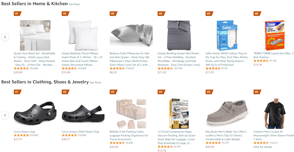The height and width of the screenshot is (152, 294).
Task: Open 253,883 review count for sheet set
Action: [x=34, y=68]
